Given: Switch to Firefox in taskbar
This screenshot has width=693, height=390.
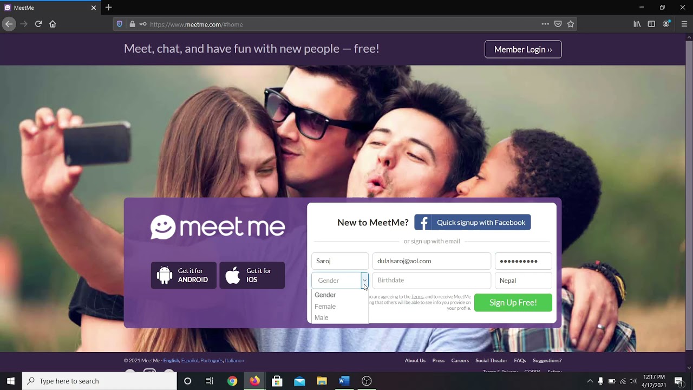Looking at the screenshot, I should pos(254,381).
